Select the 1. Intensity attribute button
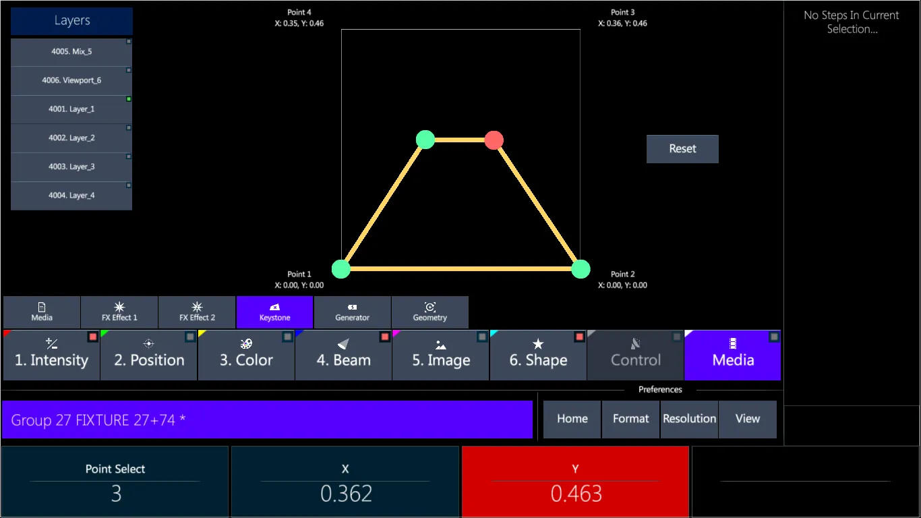This screenshot has width=921, height=518. coord(52,355)
